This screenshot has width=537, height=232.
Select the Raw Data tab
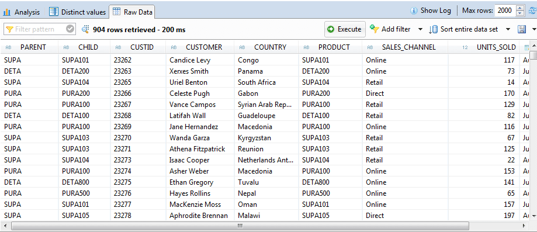click(133, 12)
